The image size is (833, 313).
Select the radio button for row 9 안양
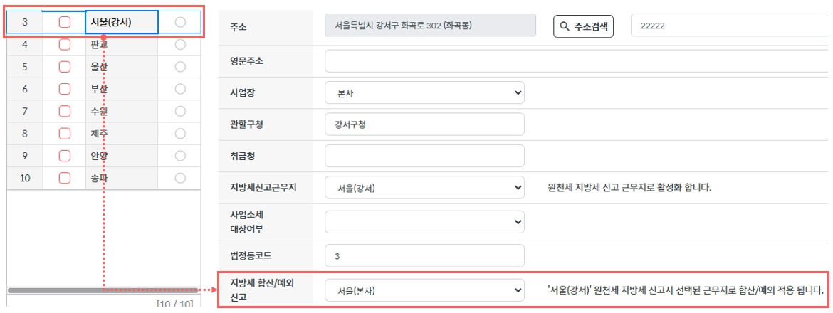click(x=180, y=155)
